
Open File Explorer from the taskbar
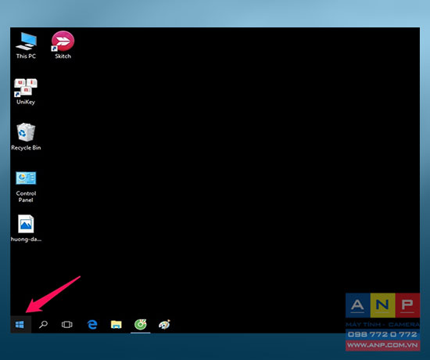(116, 325)
